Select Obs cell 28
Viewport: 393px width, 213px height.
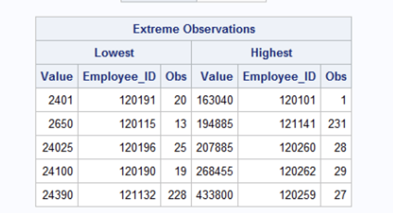[x=340, y=148]
